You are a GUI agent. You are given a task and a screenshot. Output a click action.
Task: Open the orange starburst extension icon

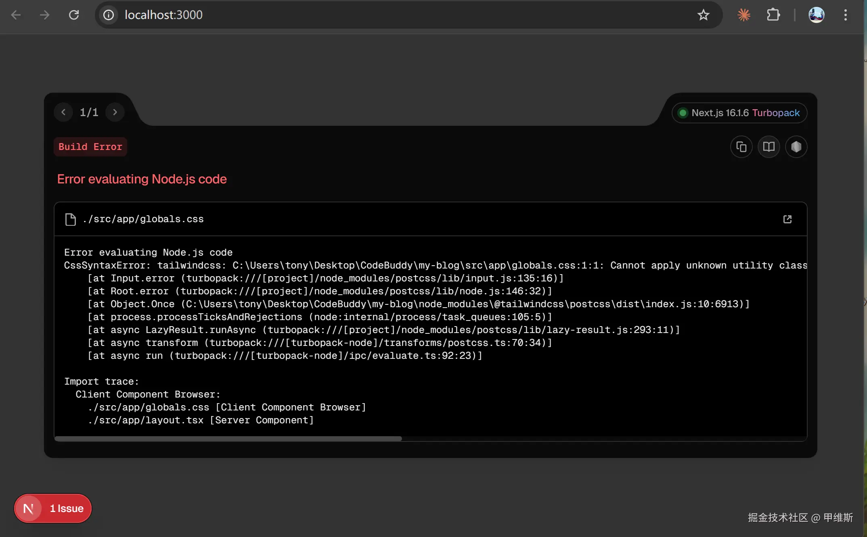coord(743,15)
